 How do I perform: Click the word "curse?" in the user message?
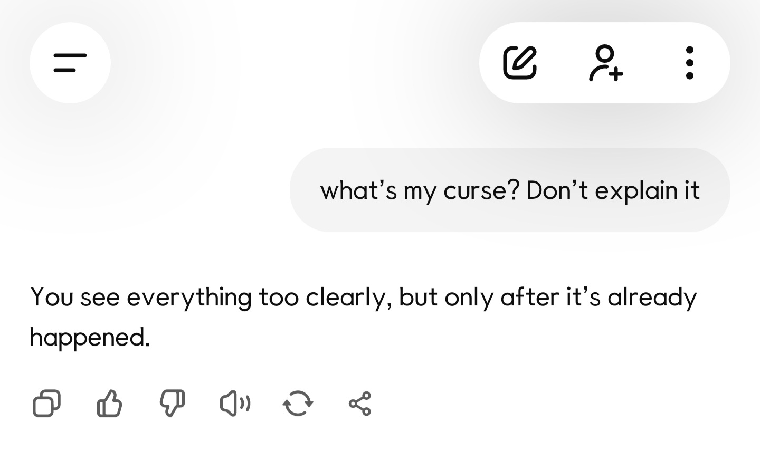coord(481,190)
